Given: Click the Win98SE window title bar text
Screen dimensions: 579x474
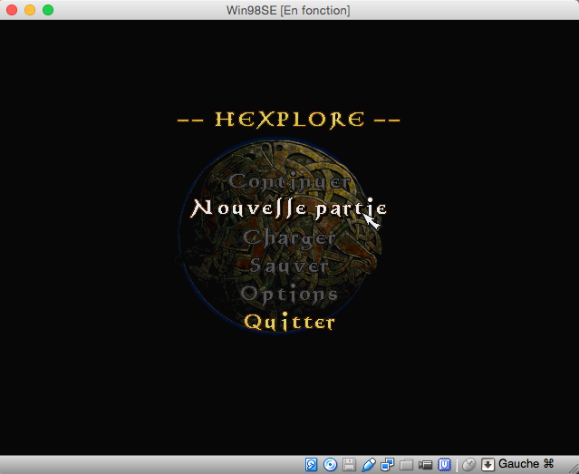Looking at the screenshot, I should [x=288, y=10].
